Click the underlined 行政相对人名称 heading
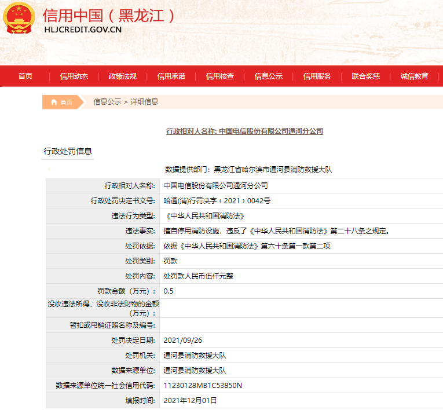The image size is (443, 410). click(244, 131)
